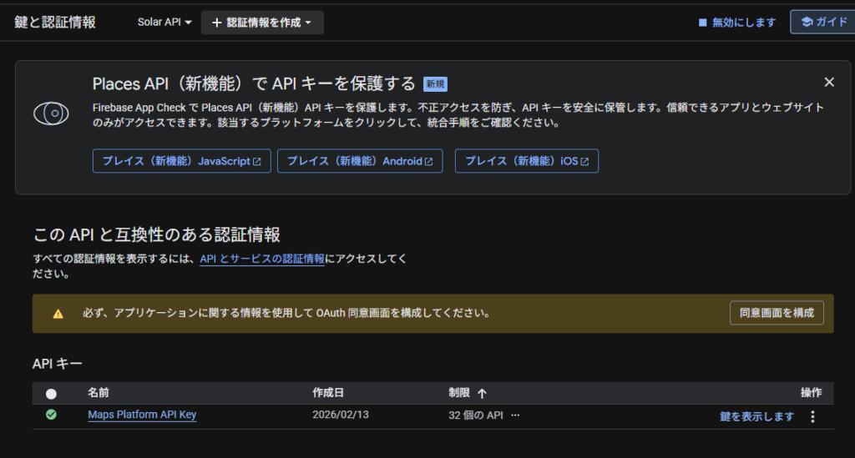The image size is (855, 458).
Task: Click the sort arrow beside 制限 column
Action: (x=482, y=393)
